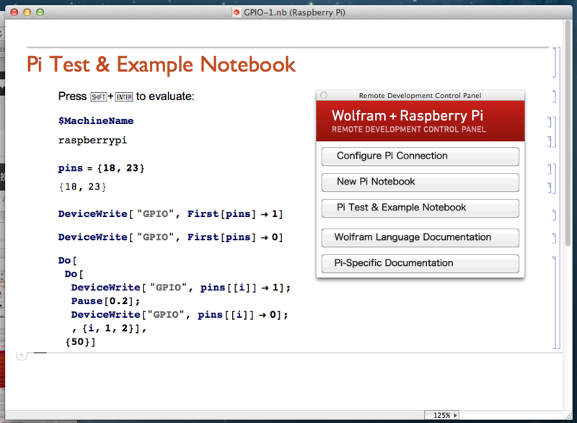Open Configure Pi Connection
577x423 pixels.
[x=420, y=156]
